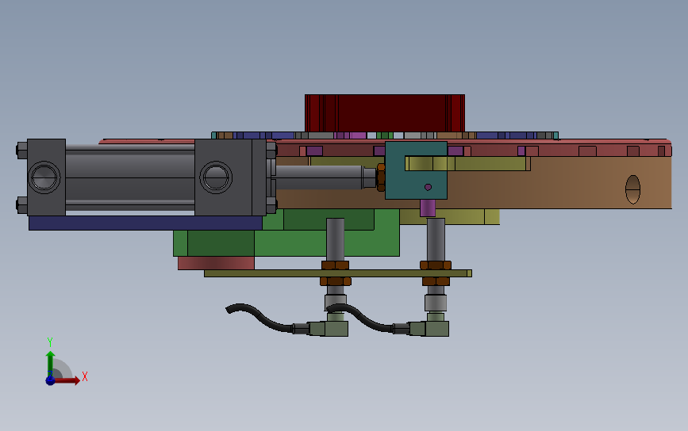Select the teal bracket block
The width and height of the screenshot is (688, 431).
click(416, 170)
